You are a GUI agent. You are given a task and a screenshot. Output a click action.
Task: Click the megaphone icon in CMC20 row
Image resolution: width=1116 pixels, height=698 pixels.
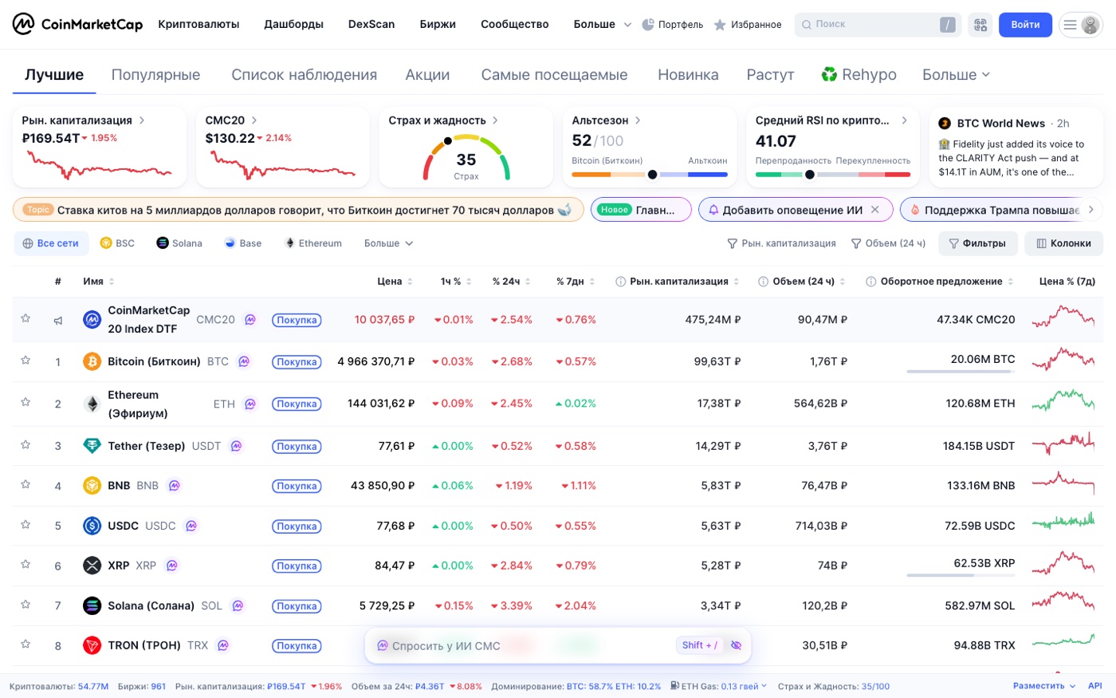(58, 321)
